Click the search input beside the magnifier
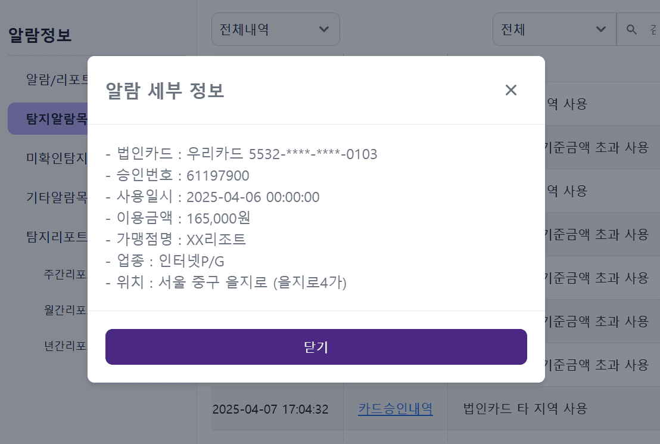Image resolution: width=660 pixels, height=444 pixels. tap(652, 29)
